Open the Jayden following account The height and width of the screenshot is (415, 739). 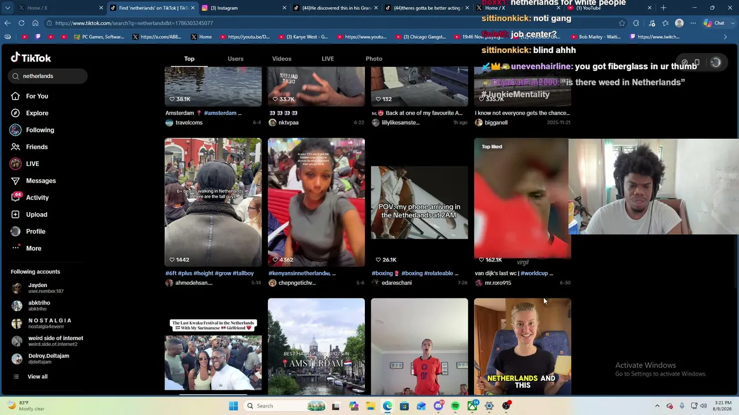pyautogui.click(x=38, y=288)
